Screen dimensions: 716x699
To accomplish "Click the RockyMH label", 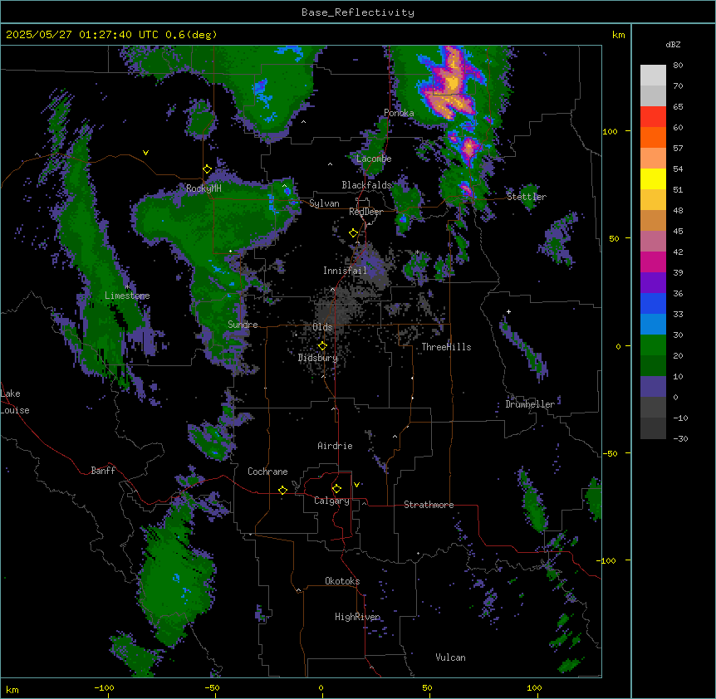I will point(204,188).
